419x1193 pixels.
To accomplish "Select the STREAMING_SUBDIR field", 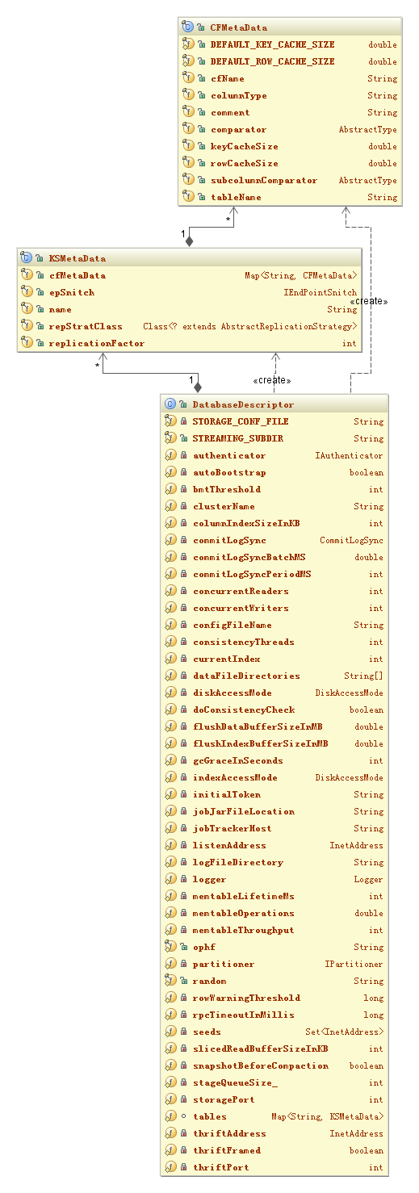I will (x=274, y=438).
